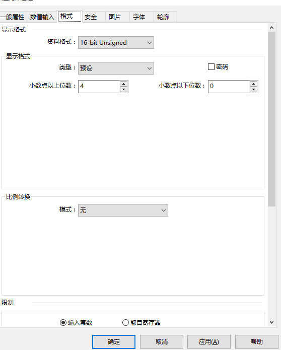Decrease the 小数点以下位数 value with down arrow
The width and height of the screenshot is (281, 350).
[253, 89]
